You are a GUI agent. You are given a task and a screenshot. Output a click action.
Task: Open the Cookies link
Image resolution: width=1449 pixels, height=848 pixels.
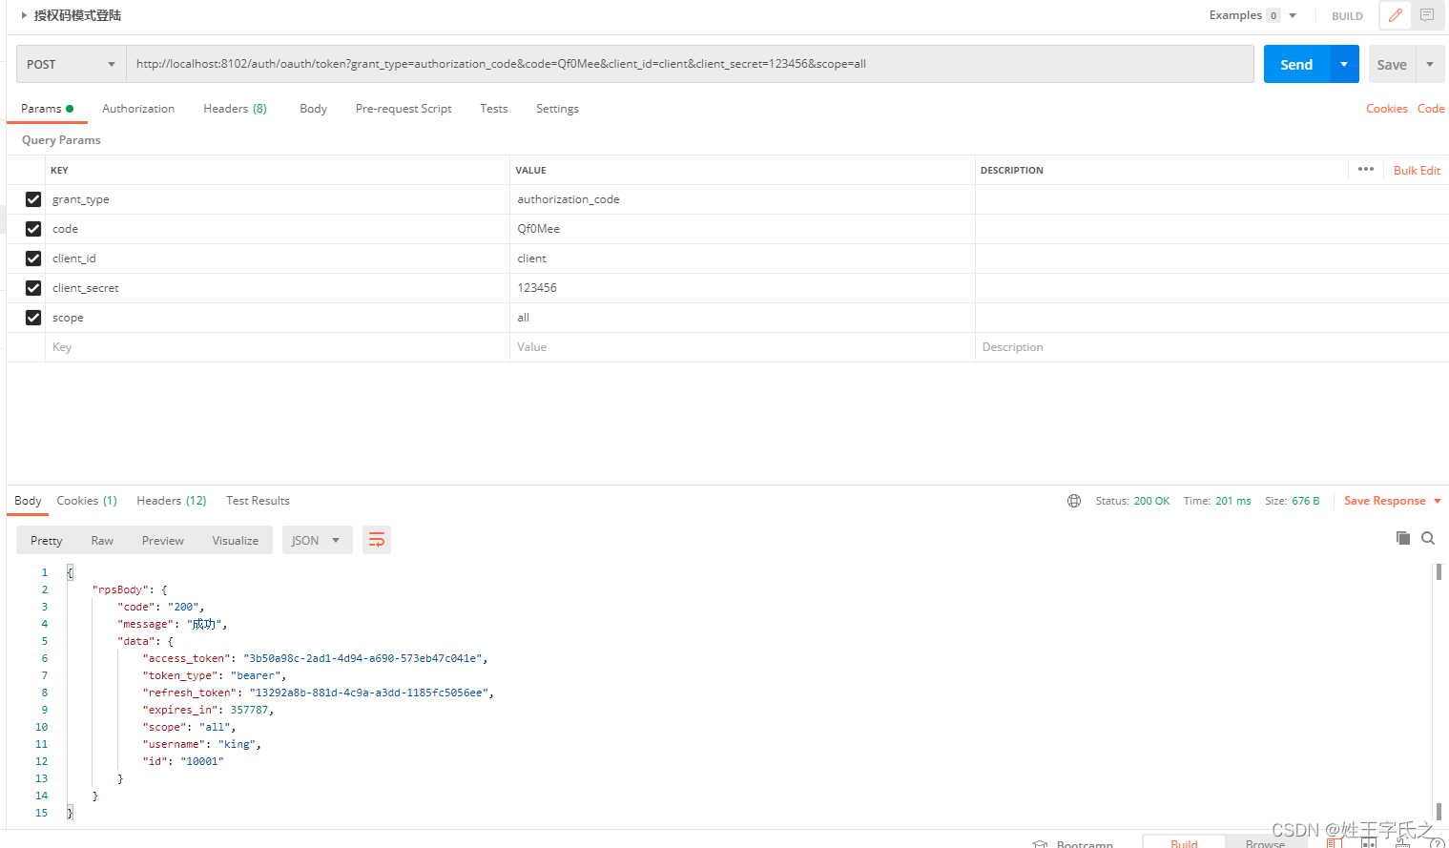1387,109
